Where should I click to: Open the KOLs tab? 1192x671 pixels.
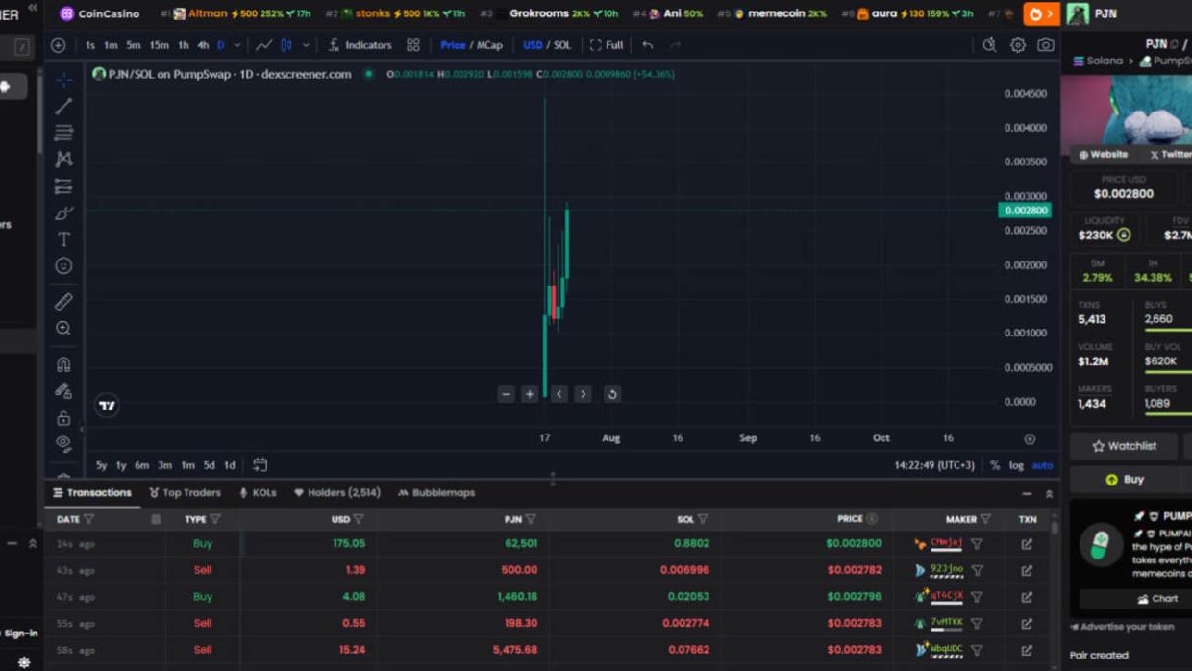point(258,493)
